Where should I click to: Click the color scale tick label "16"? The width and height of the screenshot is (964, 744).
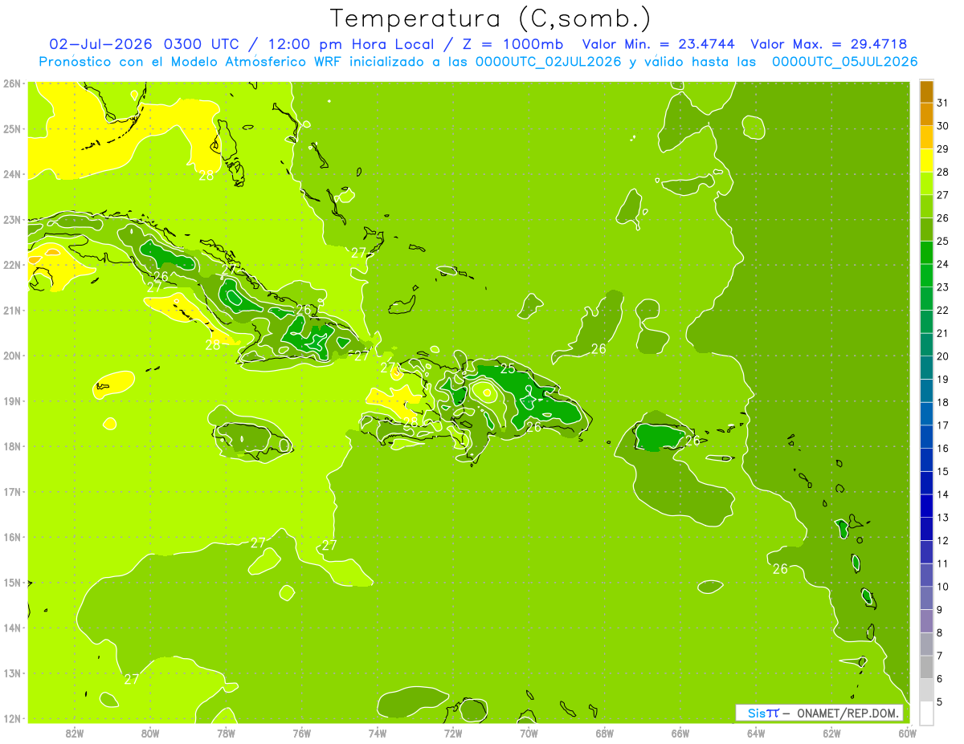click(943, 448)
